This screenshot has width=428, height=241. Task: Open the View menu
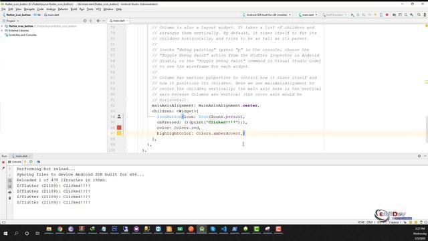pyautogui.click(x=18, y=9)
